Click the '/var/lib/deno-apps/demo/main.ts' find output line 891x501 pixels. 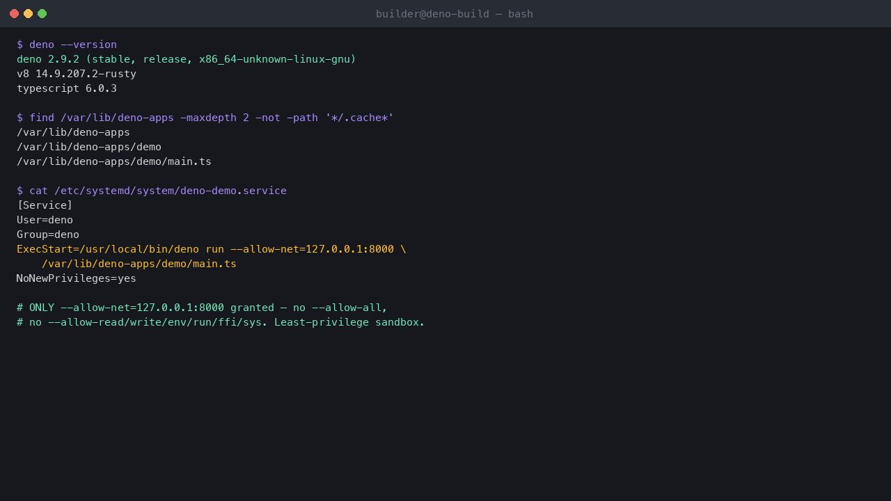114,161
